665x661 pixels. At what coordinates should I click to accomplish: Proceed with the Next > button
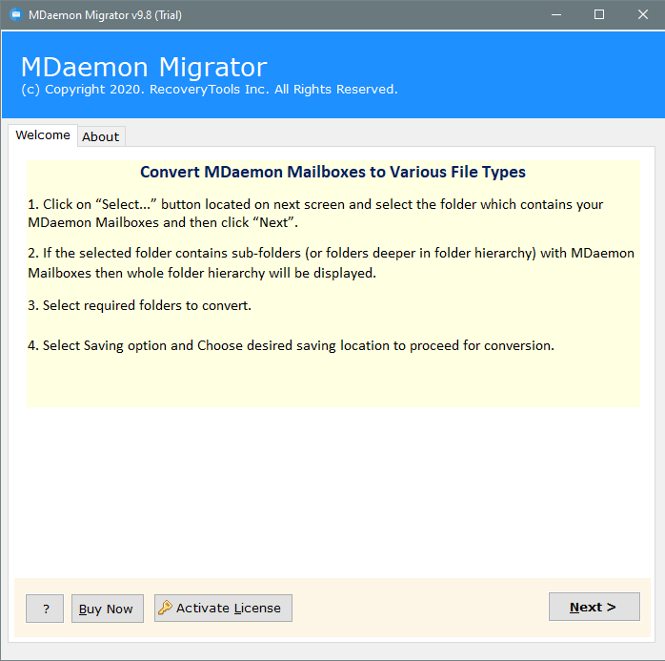tap(594, 607)
